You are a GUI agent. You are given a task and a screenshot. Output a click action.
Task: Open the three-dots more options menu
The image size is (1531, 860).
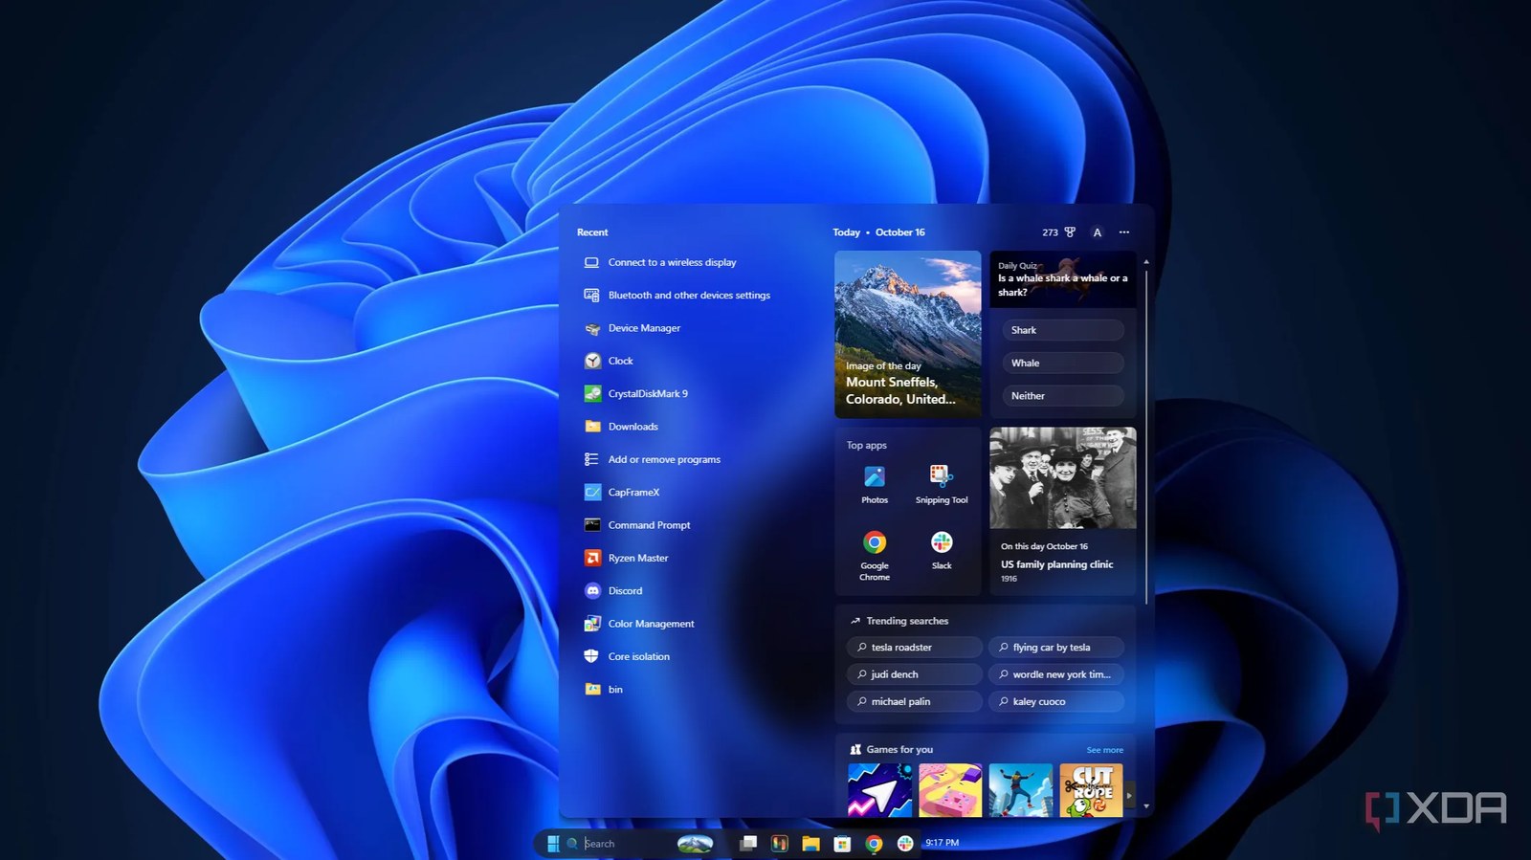point(1124,232)
